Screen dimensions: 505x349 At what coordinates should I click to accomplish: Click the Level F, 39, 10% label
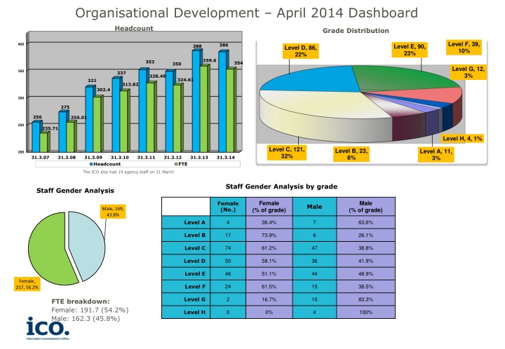(x=464, y=47)
